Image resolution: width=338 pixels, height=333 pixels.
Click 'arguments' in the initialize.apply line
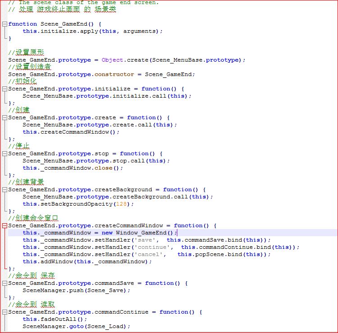[139, 31]
